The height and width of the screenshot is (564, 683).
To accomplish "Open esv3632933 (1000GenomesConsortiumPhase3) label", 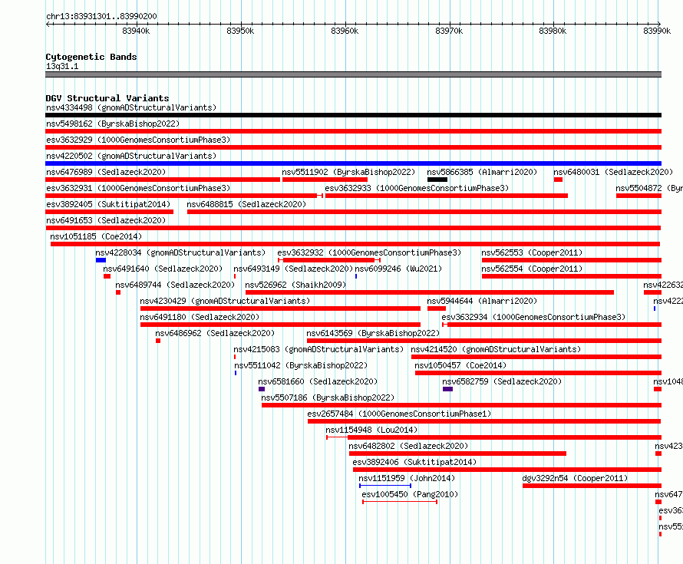I will 417,188.
